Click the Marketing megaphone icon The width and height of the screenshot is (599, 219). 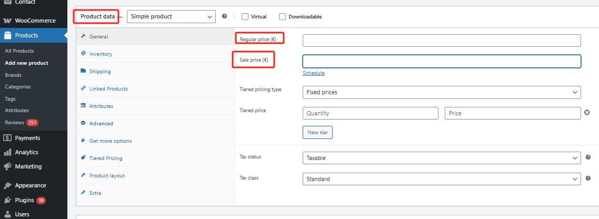[7, 167]
